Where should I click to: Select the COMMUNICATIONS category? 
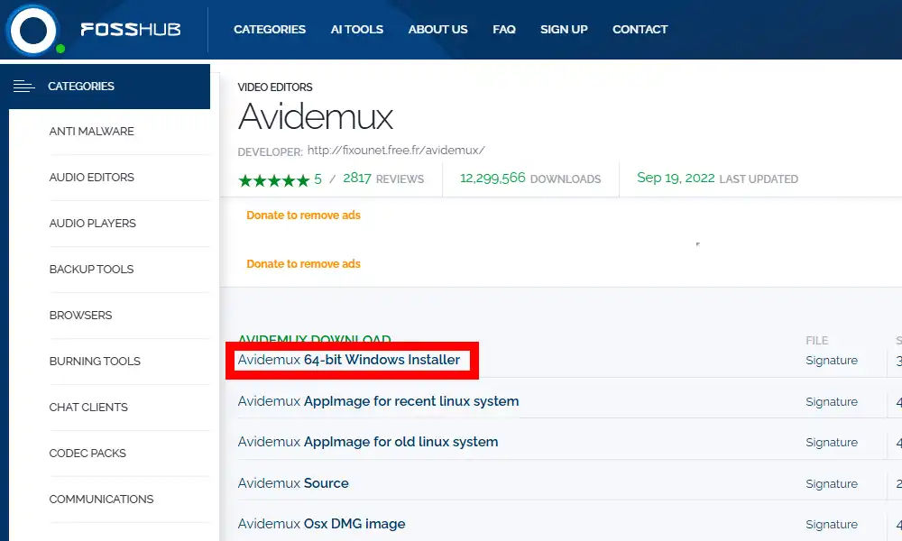coord(101,499)
